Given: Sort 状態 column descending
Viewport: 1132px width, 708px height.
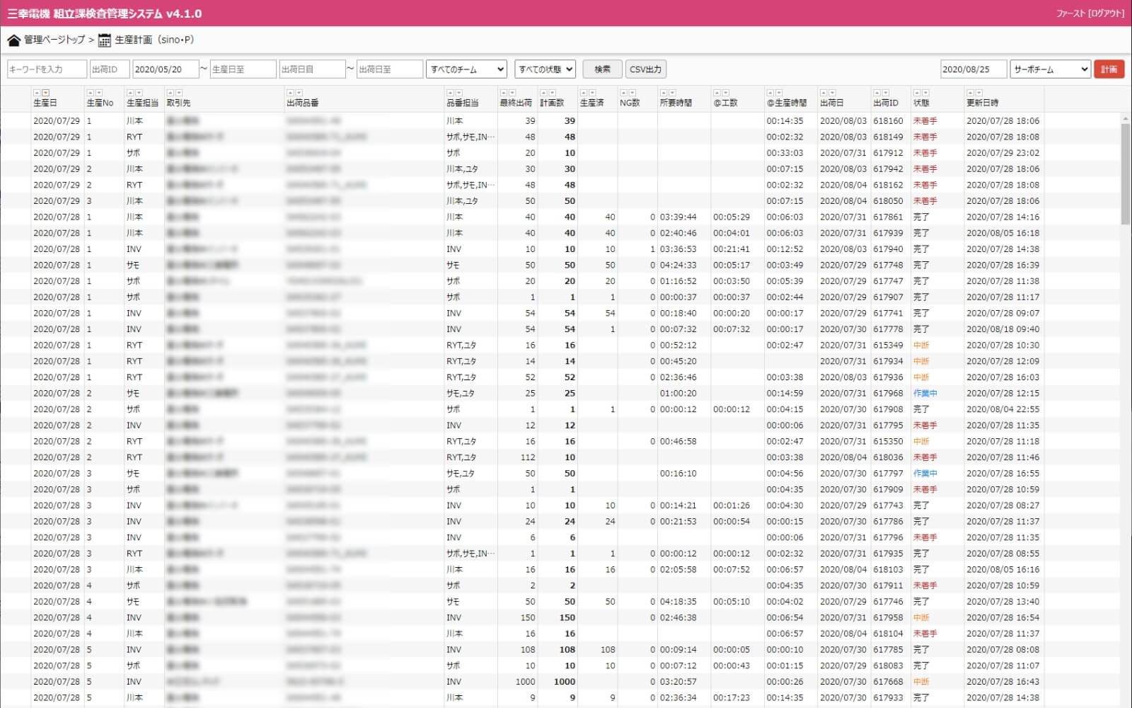Looking at the screenshot, I should tap(925, 93).
